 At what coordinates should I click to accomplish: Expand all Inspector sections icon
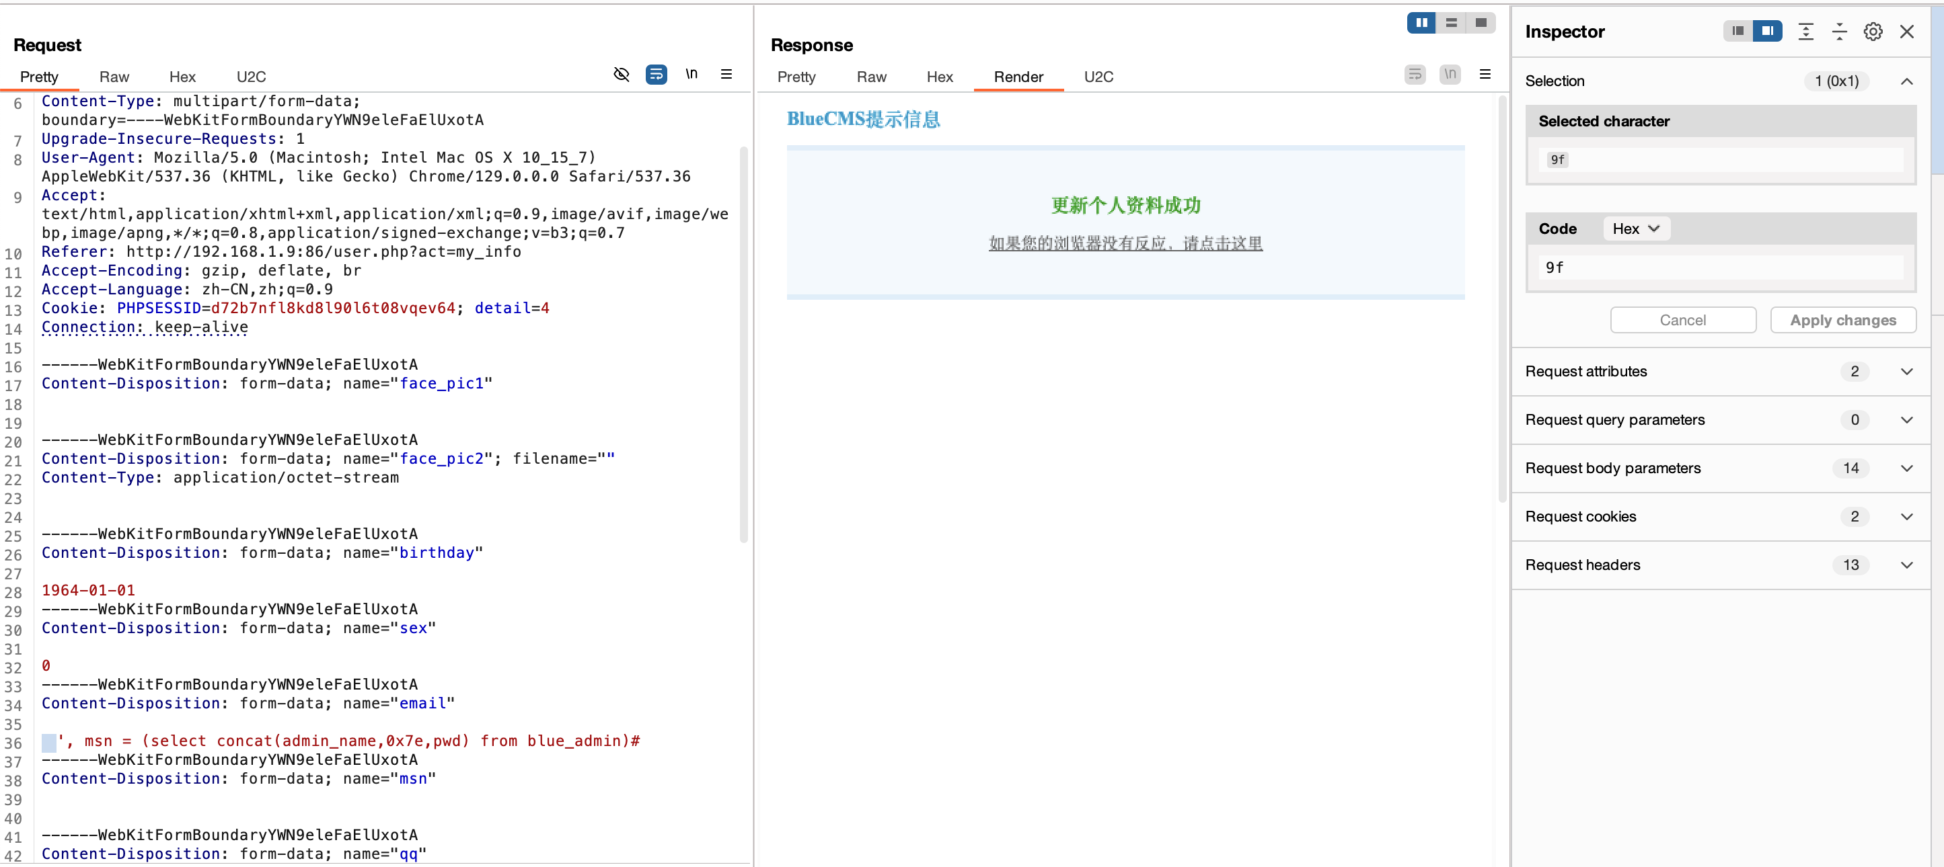click(1805, 32)
